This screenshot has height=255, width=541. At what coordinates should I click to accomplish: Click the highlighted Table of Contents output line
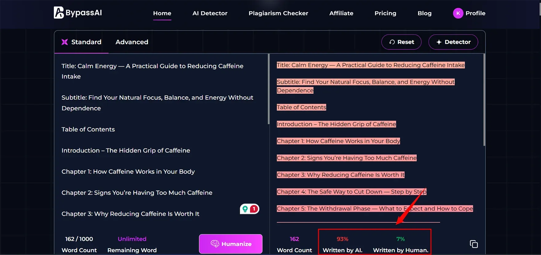point(301,107)
